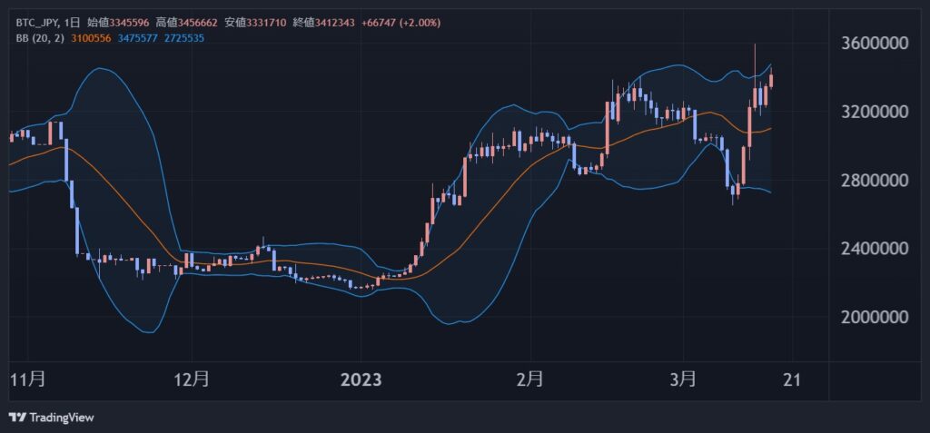
Task: Select the low price 安値3331710
Action: (x=255, y=23)
